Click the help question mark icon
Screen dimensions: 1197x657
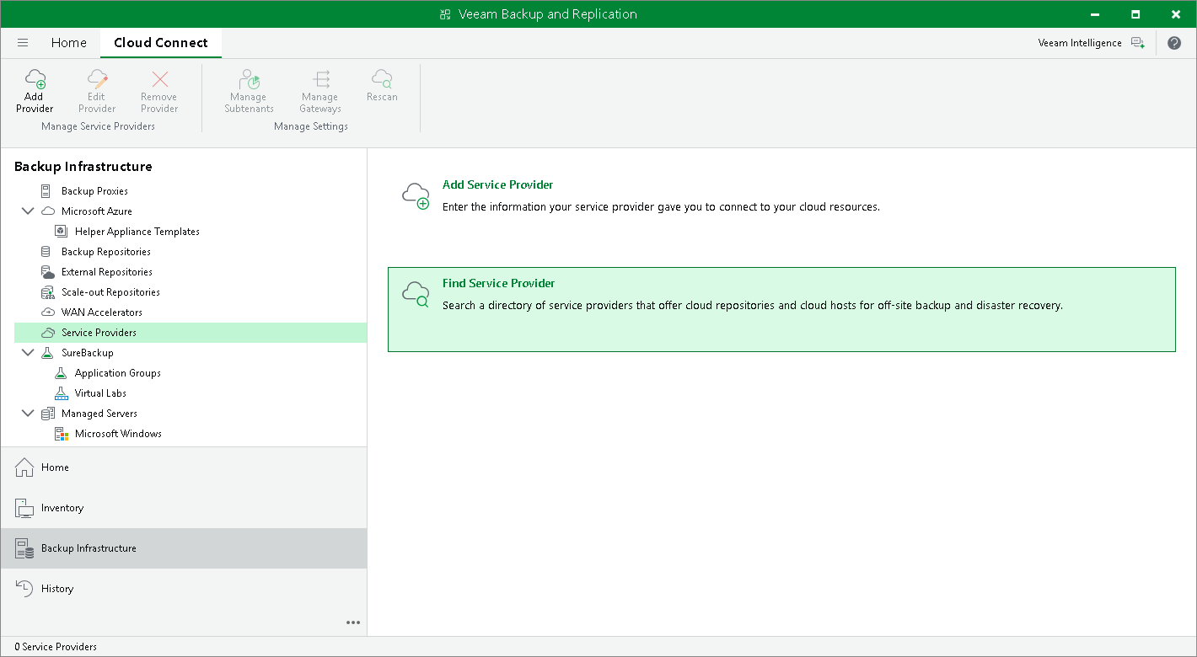(x=1174, y=43)
